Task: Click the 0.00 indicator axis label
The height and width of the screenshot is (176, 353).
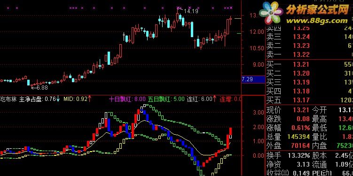Action: tap(258, 155)
